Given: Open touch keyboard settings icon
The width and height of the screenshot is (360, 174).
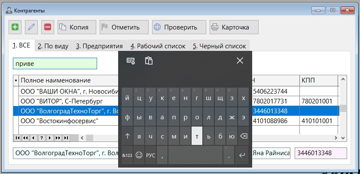Looking at the screenshot, I should coord(131,61).
